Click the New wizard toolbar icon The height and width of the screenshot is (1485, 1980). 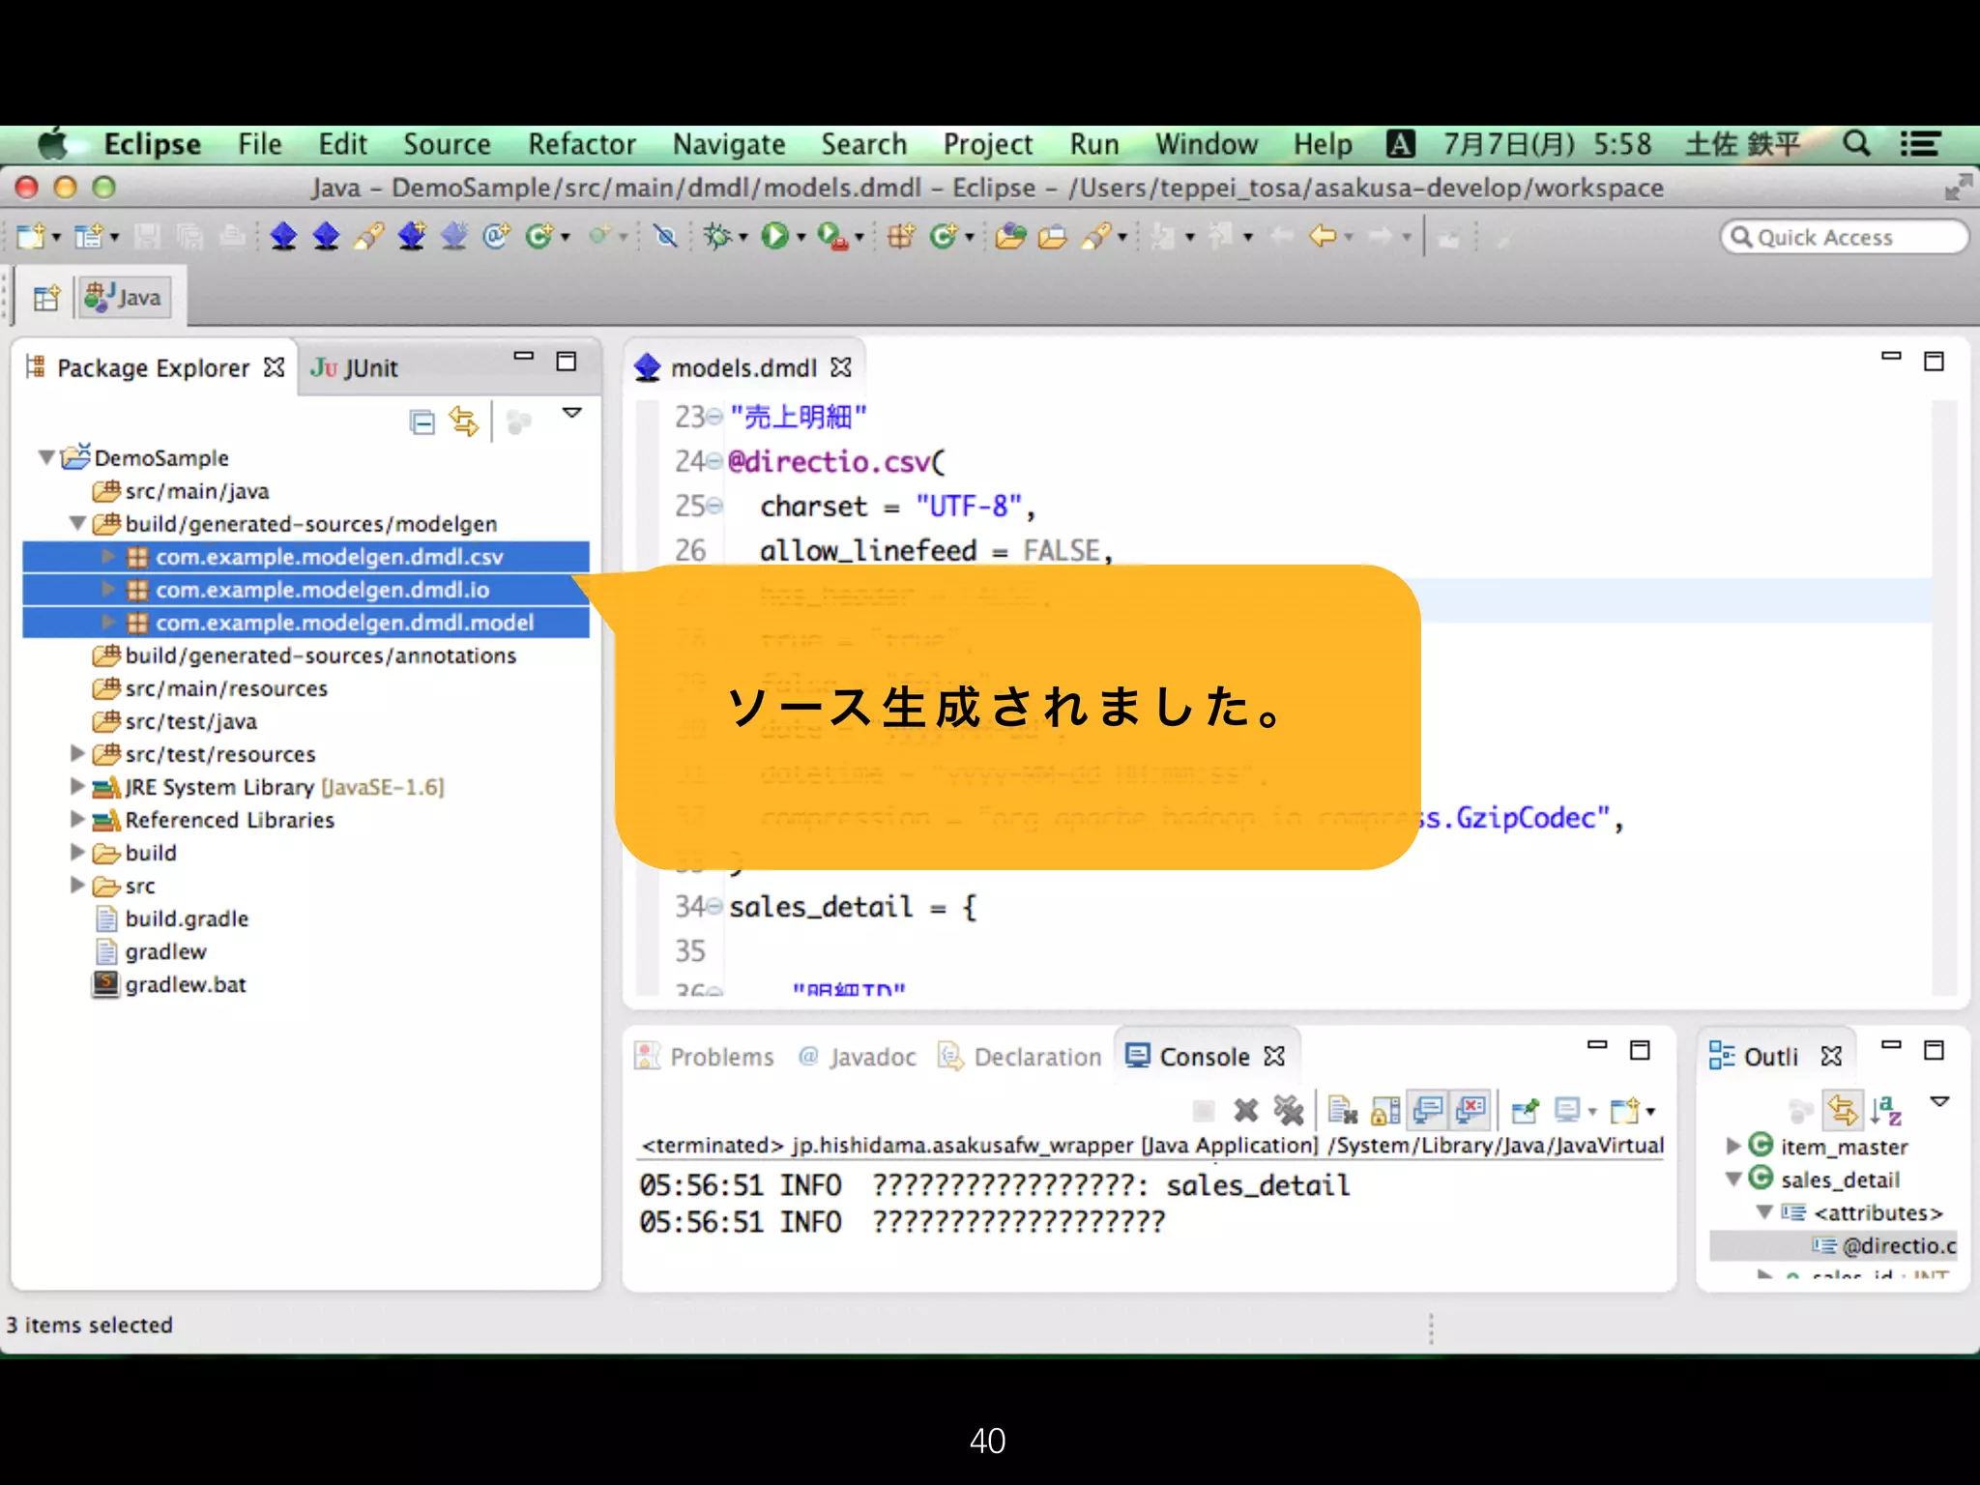[32, 236]
